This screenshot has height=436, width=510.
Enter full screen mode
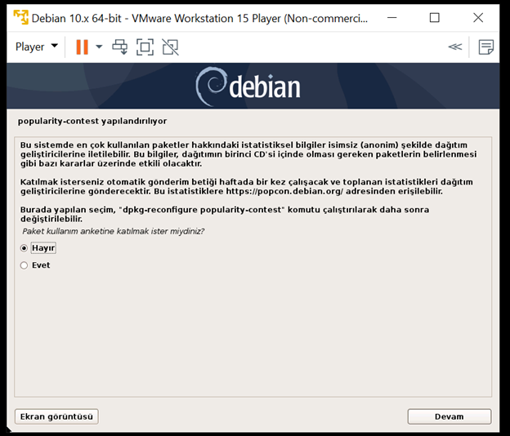click(x=145, y=47)
